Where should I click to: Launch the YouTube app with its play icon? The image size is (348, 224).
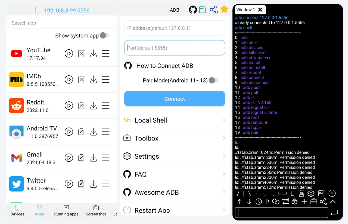69,53
